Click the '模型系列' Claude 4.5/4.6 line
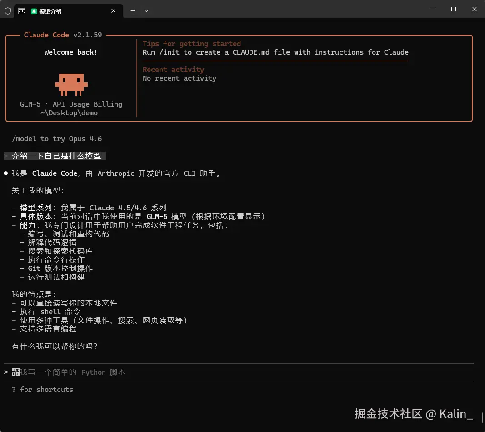The image size is (485, 432). [89, 208]
